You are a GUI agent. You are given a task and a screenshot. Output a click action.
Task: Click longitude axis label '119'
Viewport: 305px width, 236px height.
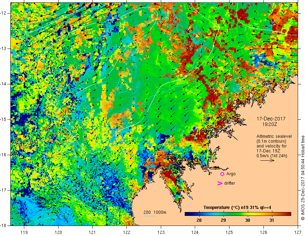tap(24, 232)
